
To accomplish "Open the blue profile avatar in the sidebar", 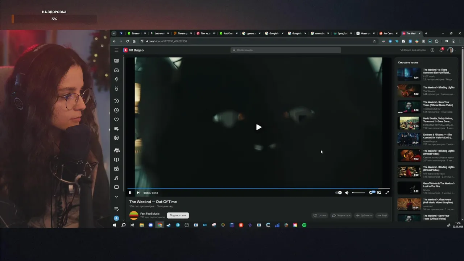I will (116, 218).
